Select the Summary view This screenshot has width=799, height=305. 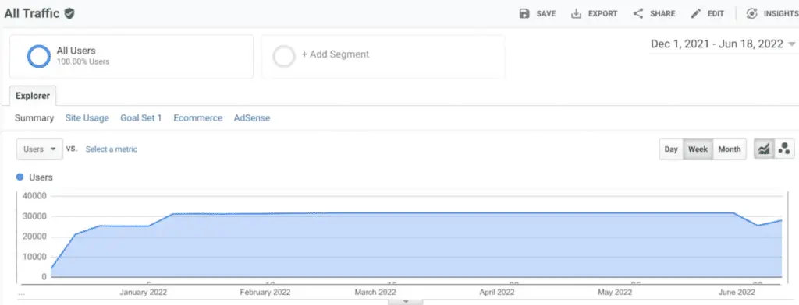[x=34, y=118]
